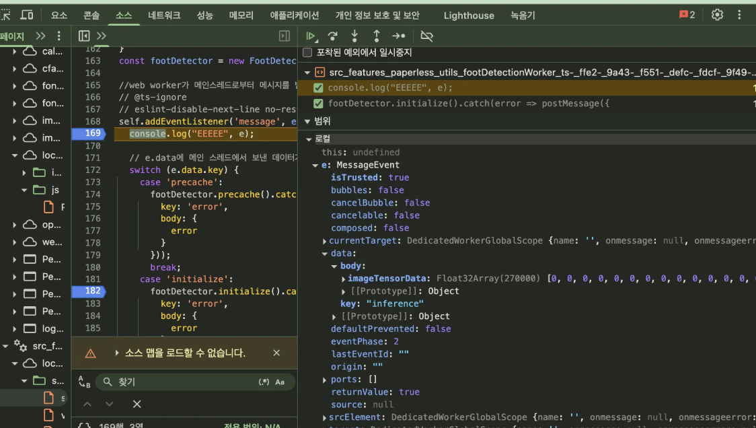Switch to the Elements (요소) tab

click(59, 15)
